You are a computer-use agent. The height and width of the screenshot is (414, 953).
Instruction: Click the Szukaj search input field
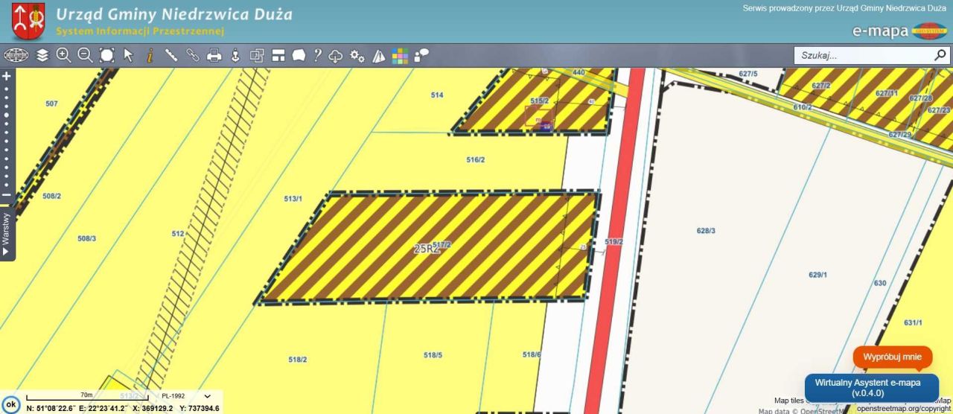click(864, 55)
